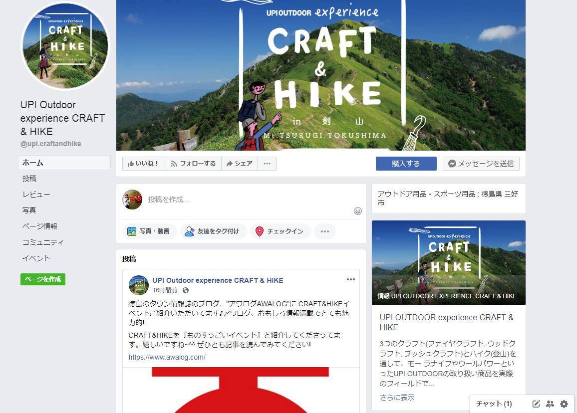
Task: Select the 写真・動画 photo/video button
Action: coord(149,231)
